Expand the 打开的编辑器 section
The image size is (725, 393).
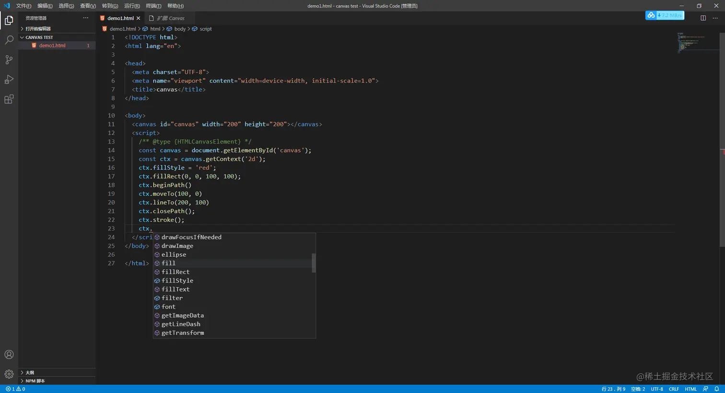(38, 29)
